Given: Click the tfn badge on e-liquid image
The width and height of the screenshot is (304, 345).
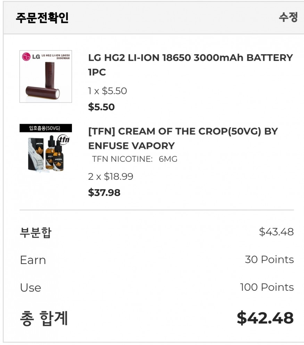Looking at the screenshot, I should click(x=64, y=139).
